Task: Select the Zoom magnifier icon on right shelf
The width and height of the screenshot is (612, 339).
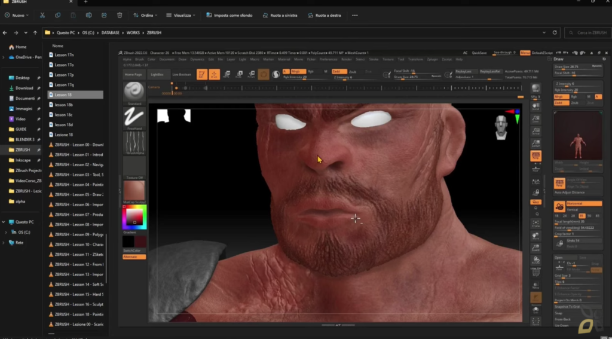Action: point(535,119)
